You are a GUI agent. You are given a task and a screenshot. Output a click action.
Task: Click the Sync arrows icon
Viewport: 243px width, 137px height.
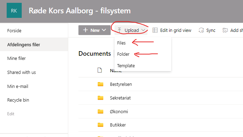click(x=201, y=30)
